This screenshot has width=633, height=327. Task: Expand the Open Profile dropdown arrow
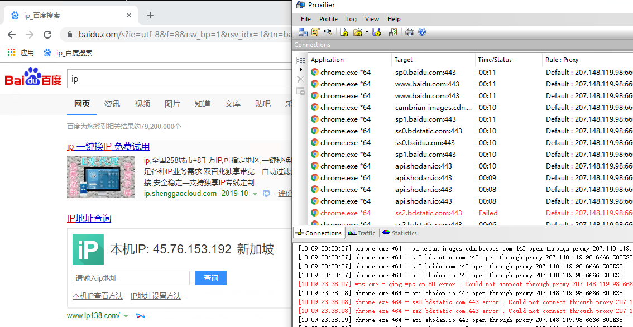(366, 32)
